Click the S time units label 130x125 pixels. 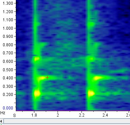point(14,116)
